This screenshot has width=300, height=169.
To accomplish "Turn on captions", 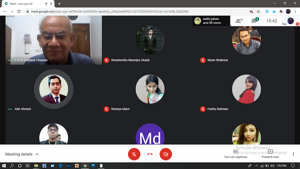I will (x=236, y=154).
